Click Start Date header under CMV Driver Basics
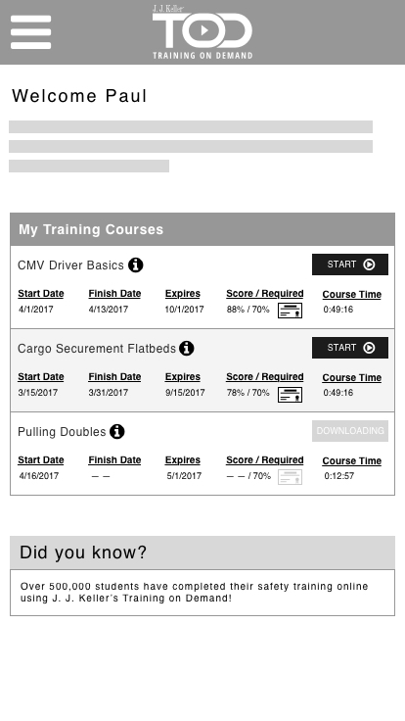Image resolution: width=405 pixels, height=721 pixels. (41, 293)
